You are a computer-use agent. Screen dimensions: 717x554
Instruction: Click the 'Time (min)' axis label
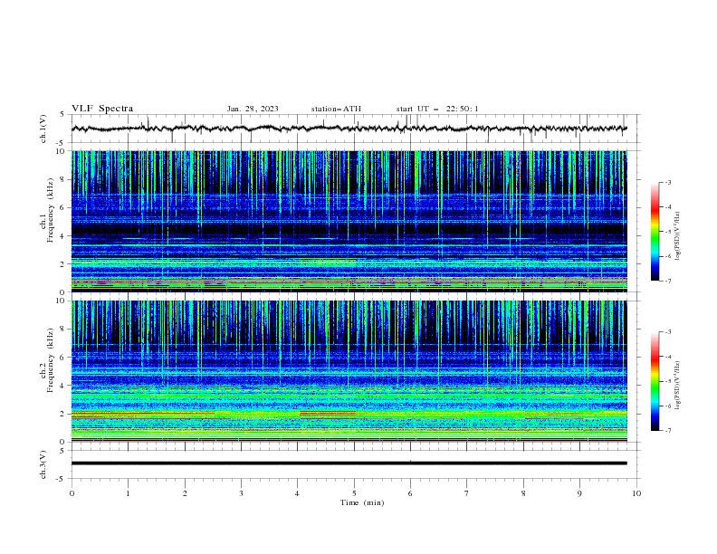point(362,502)
